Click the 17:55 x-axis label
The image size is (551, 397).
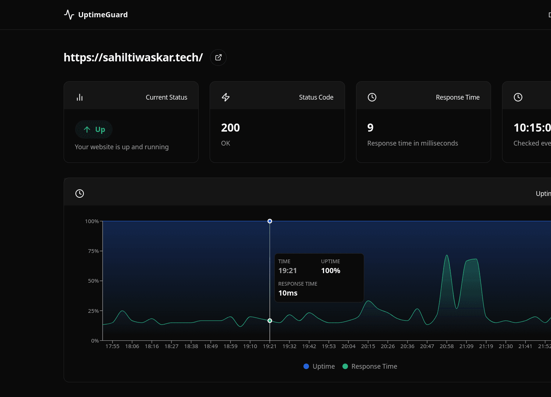pos(112,346)
